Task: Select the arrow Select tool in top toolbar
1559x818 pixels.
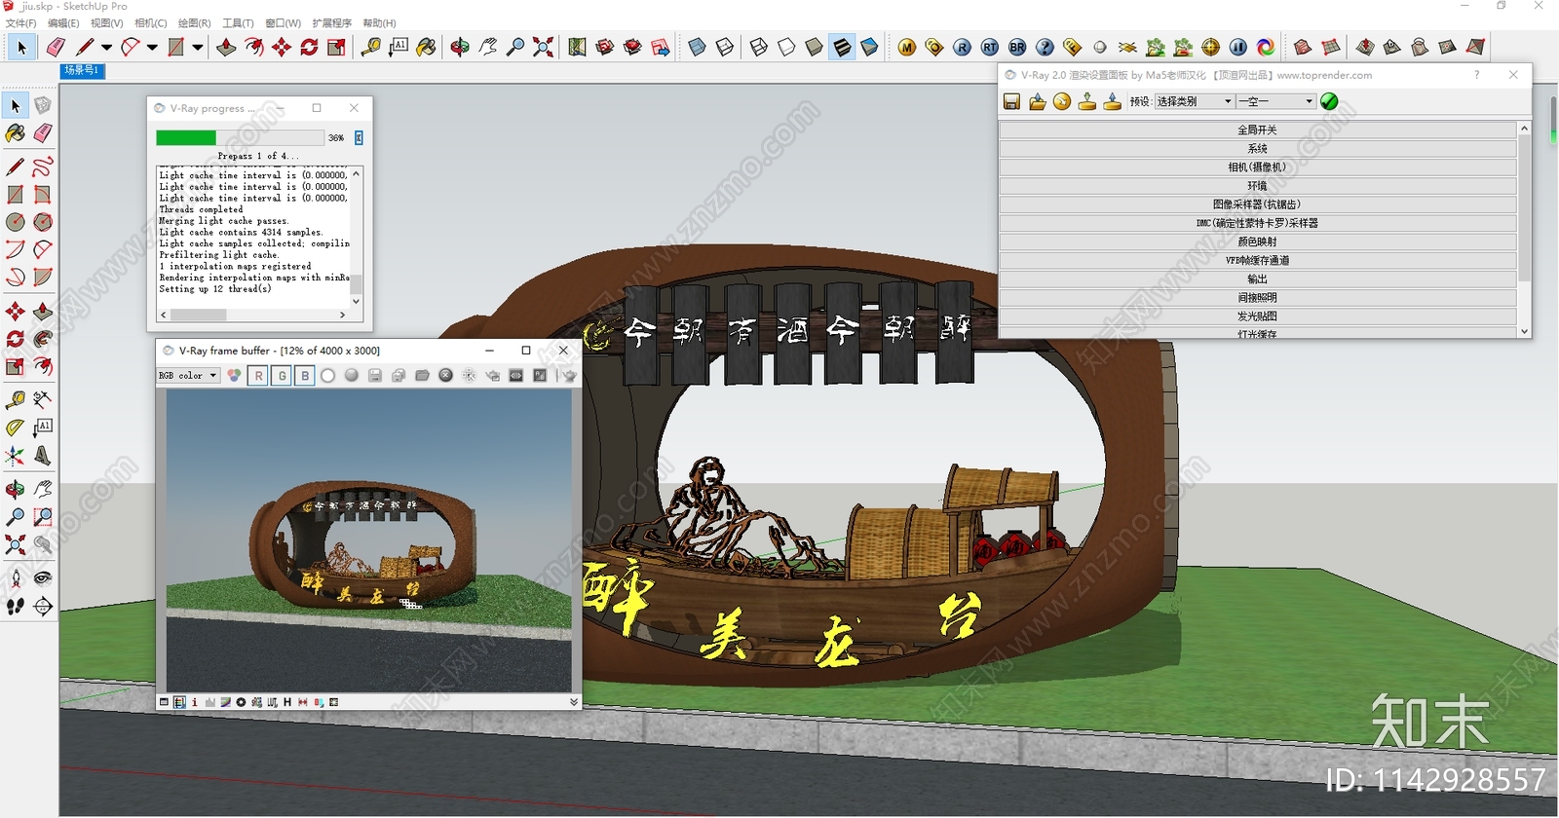Action: [21, 47]
